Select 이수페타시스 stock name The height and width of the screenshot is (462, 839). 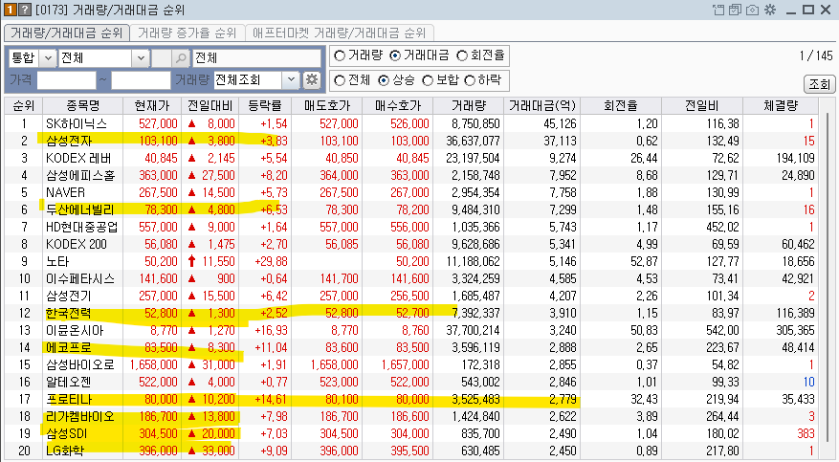(x=80, y=278)
